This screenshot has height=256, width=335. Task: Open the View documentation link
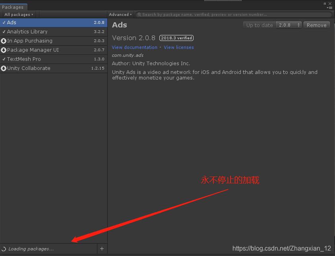coord(135,47)
